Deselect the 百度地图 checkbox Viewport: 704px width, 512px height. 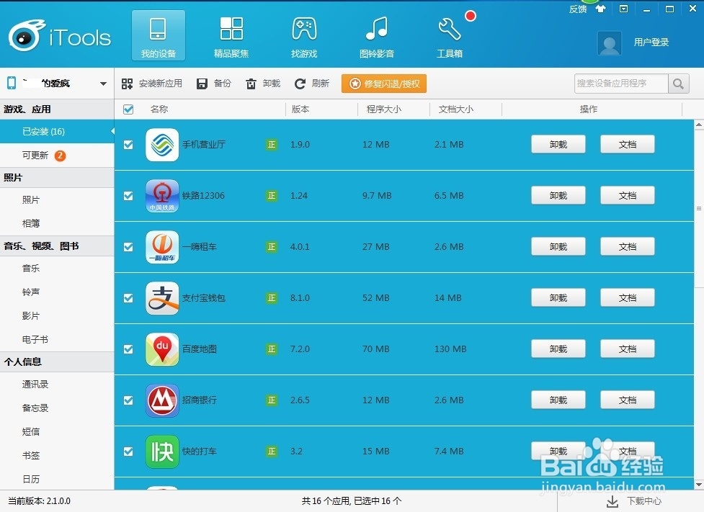click(128, 349)
